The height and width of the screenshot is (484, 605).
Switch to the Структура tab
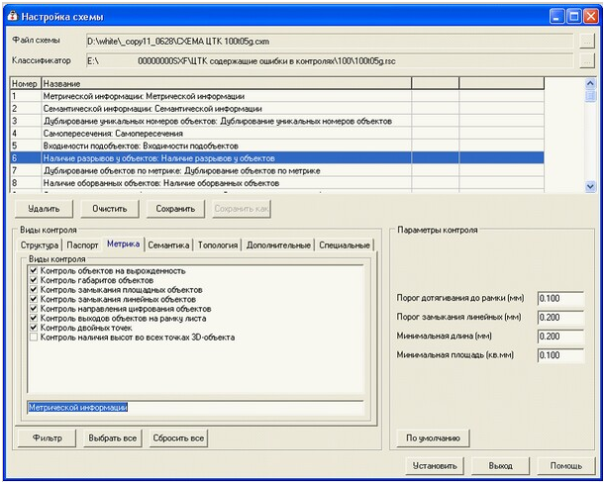(x=41, y=244)
